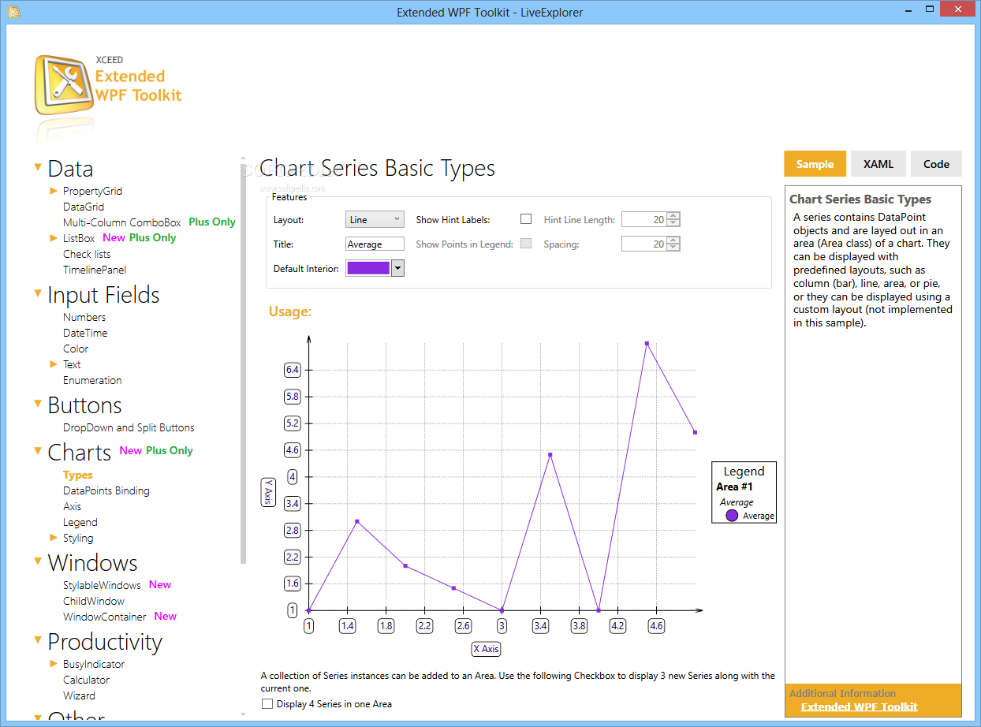Click the Title text field containing Average
Screen dimensions: 981x727
tap(375, 244)
